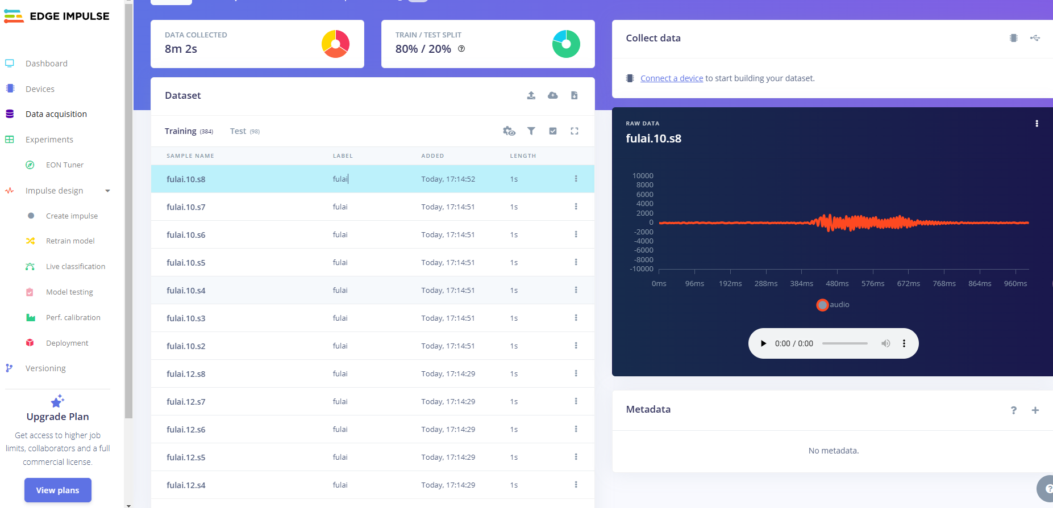Open the filter samples funnel icon

point(531,131)
